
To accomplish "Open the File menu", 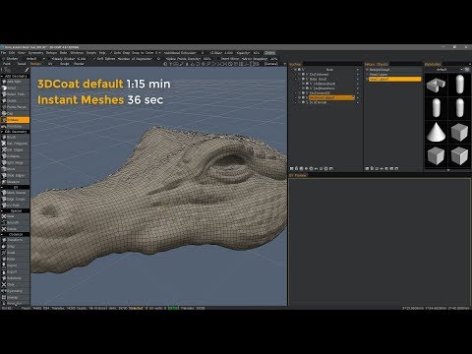I will 3,53.
